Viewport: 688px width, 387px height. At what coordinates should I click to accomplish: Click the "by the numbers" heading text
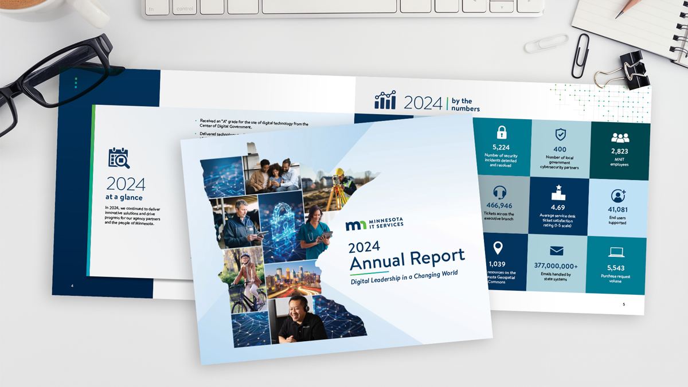(x=465, y=105)
